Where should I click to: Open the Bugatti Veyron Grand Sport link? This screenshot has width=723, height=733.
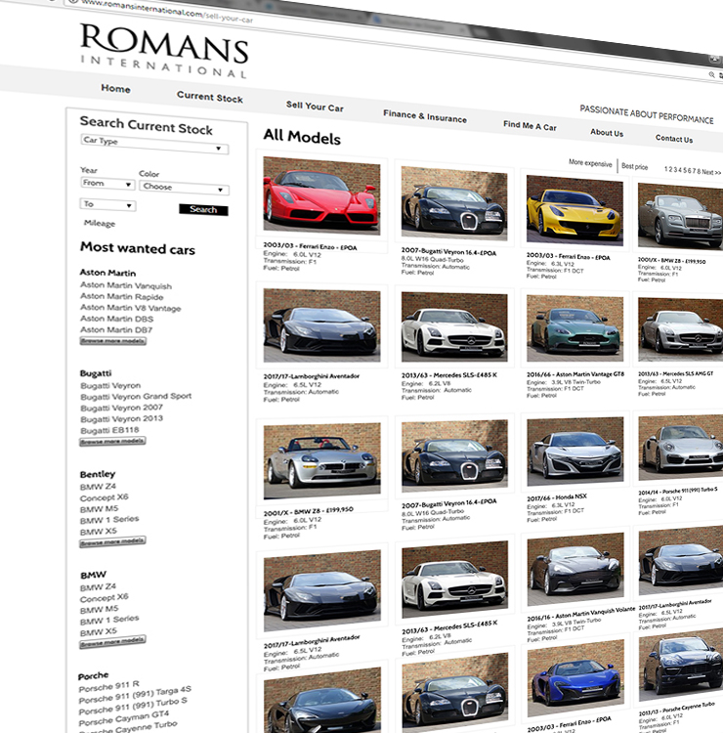[136, 397]
